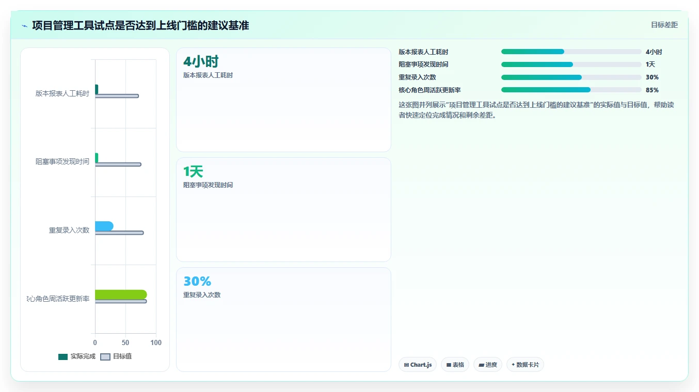Click the 阻塞事项发现时间 axis label in chart
This screenshot has width=699, height=392.
click(x=62, y=162)
